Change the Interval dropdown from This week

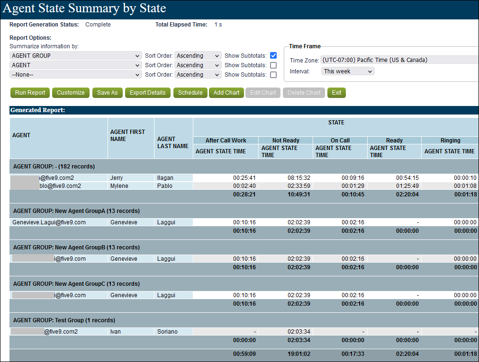pyautogui.click(x=348, y=71)
